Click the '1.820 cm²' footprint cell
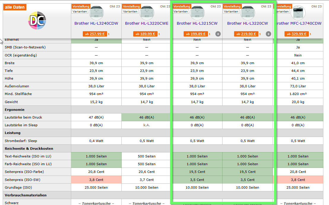The height and width of the screenshot is (205, 329). [x=298, y=94]
